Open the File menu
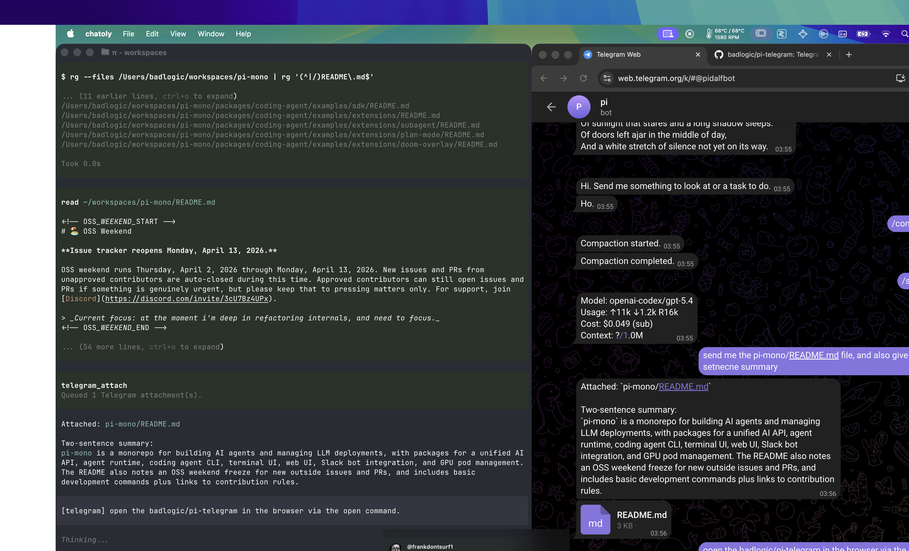 128,34
